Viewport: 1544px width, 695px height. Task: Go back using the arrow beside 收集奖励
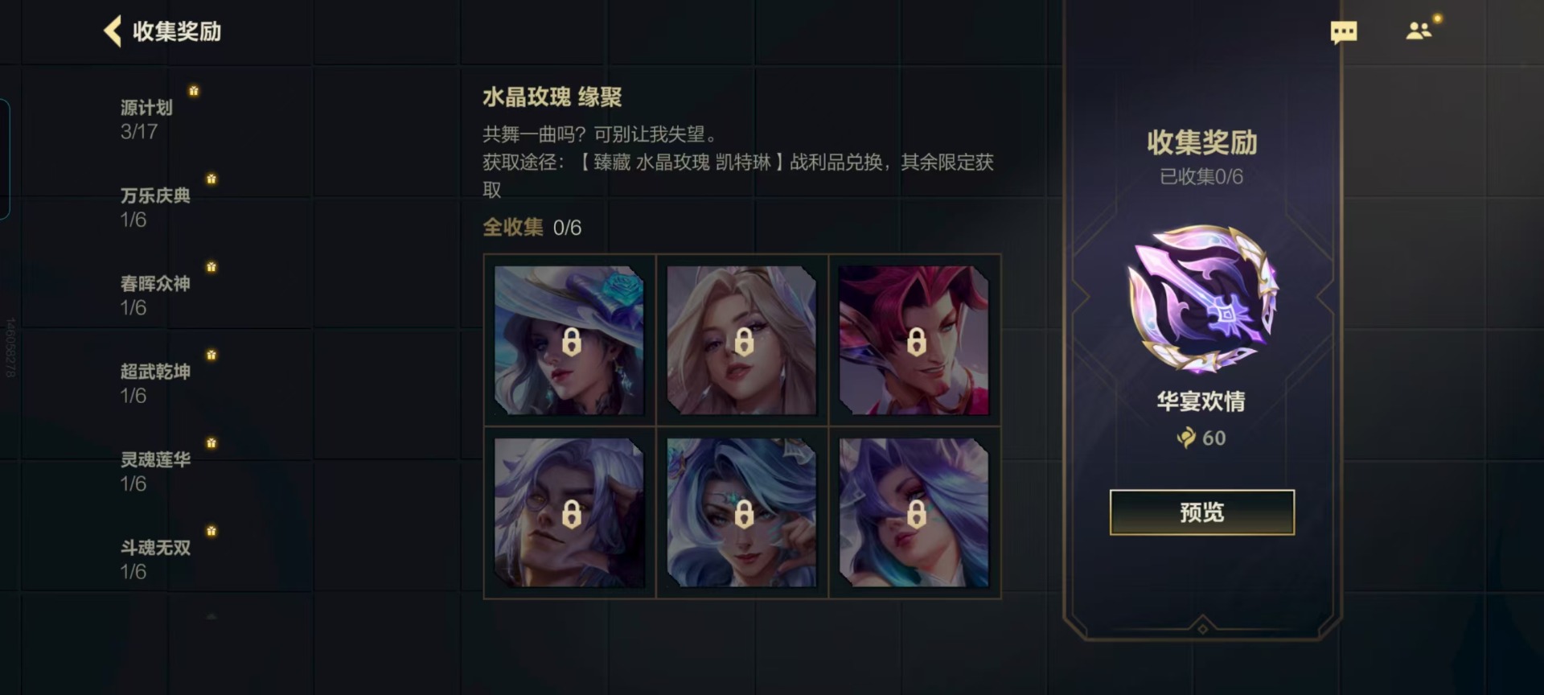pos(113,31)
